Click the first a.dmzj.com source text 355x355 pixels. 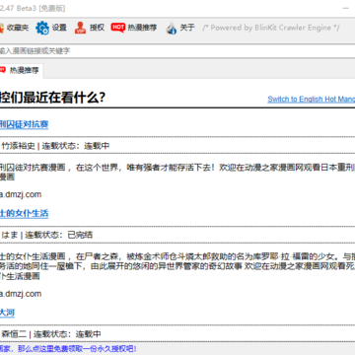(x=21, y=194)
